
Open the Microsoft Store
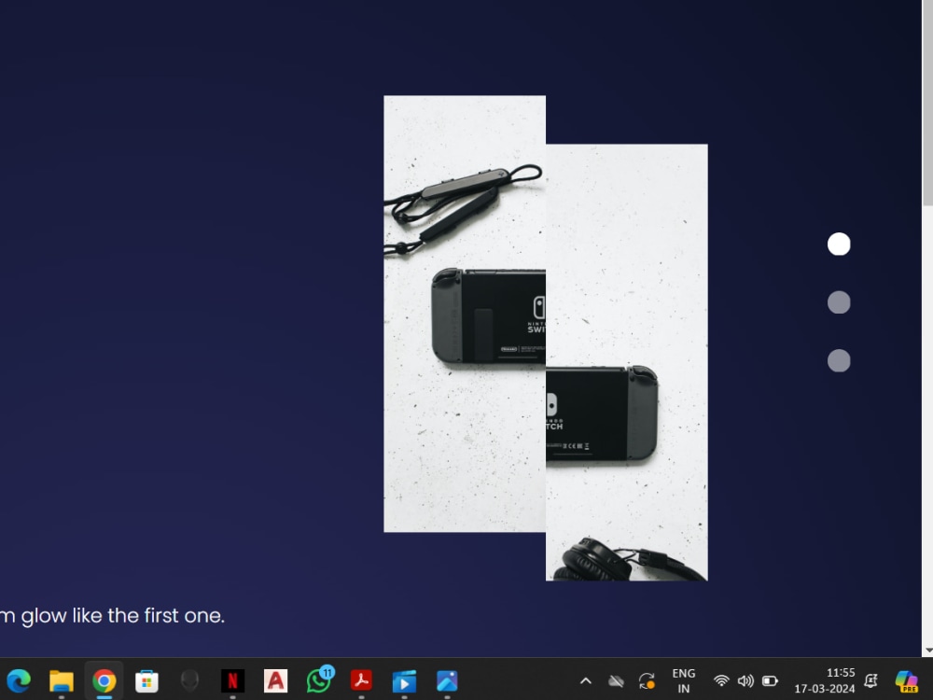(146, 679)
